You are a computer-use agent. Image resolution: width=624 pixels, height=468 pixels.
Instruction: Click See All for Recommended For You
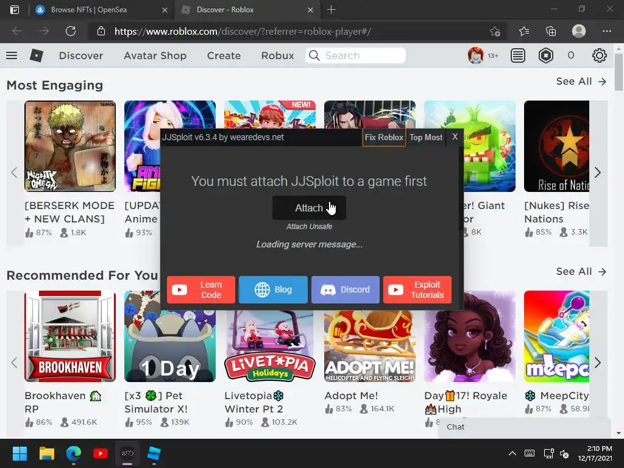click(x=581, y=271)
